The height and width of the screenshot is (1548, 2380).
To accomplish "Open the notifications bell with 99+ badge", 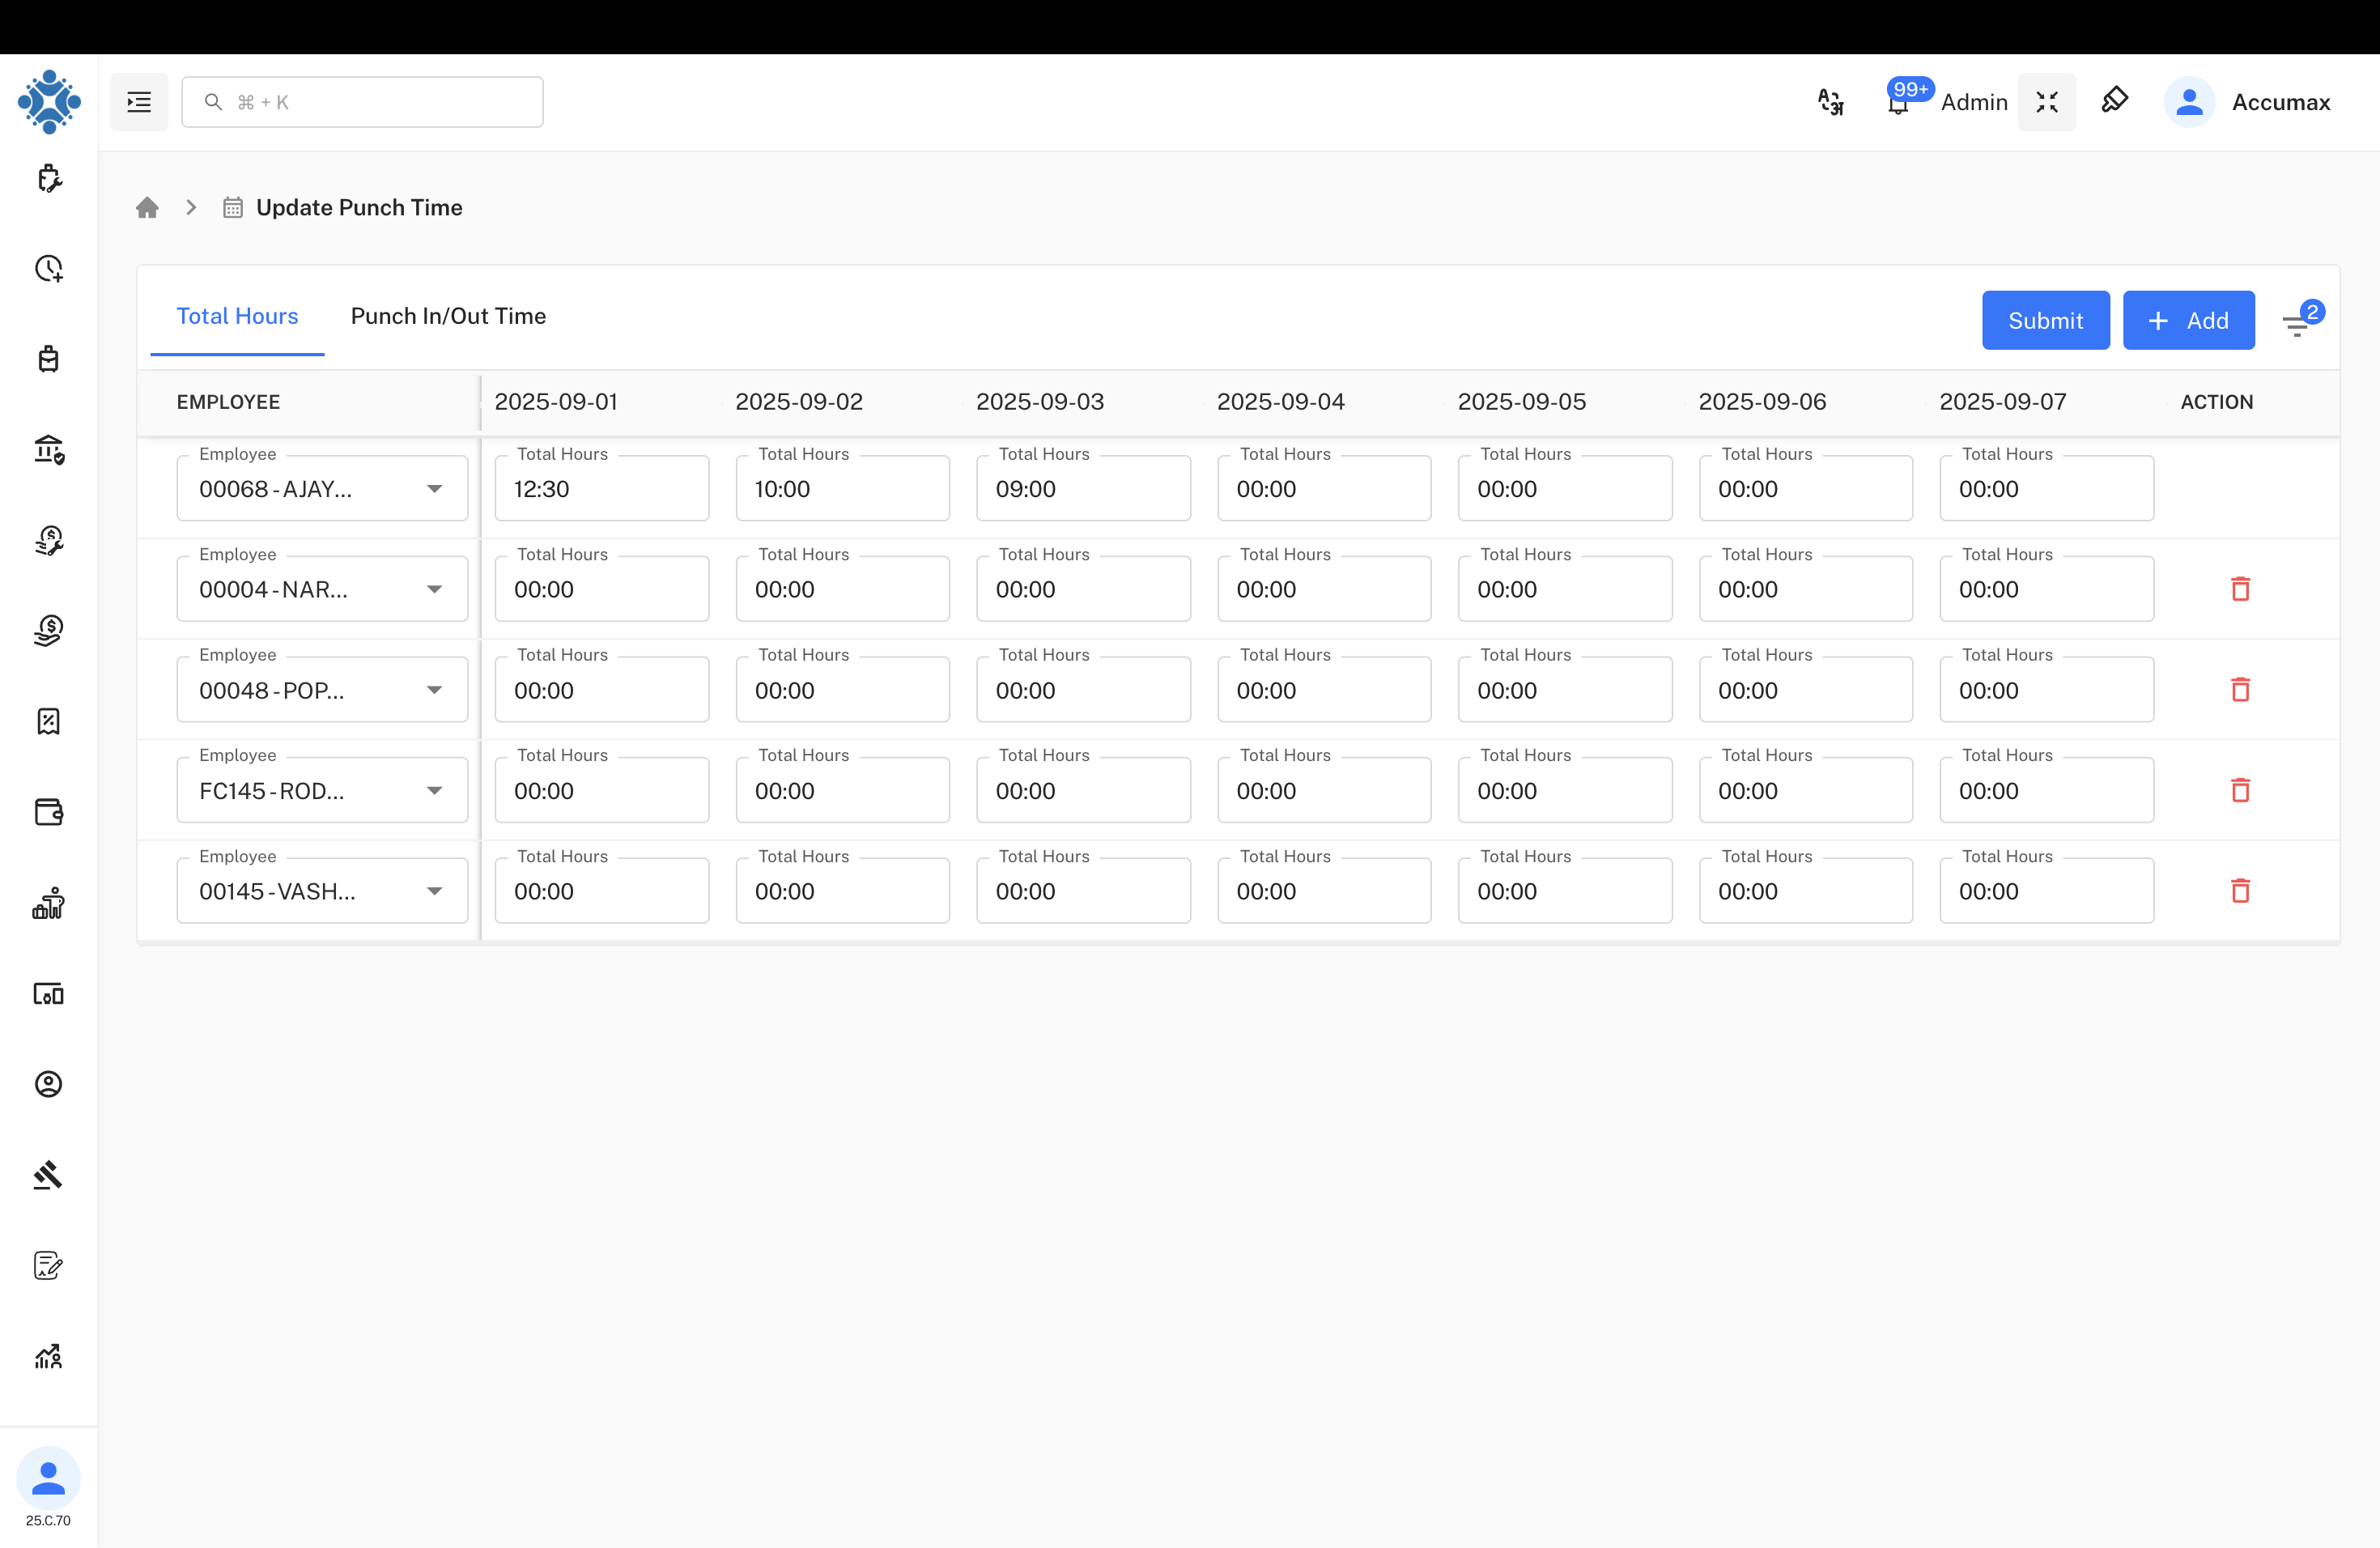I will pos(1898,101).
